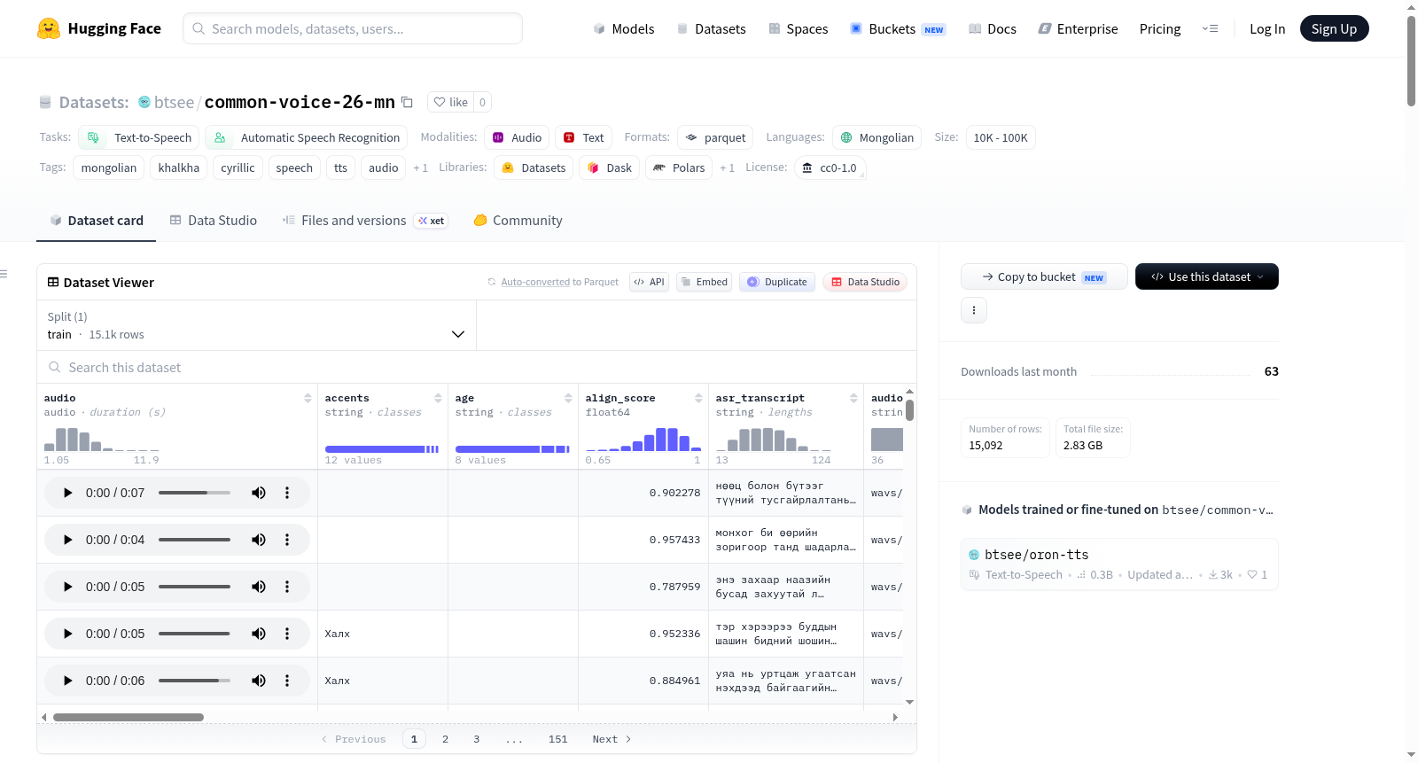This screenshot has height=763, width=1418.
Task: Play the 0:07 audio clip
Action: tap(67, 493)
